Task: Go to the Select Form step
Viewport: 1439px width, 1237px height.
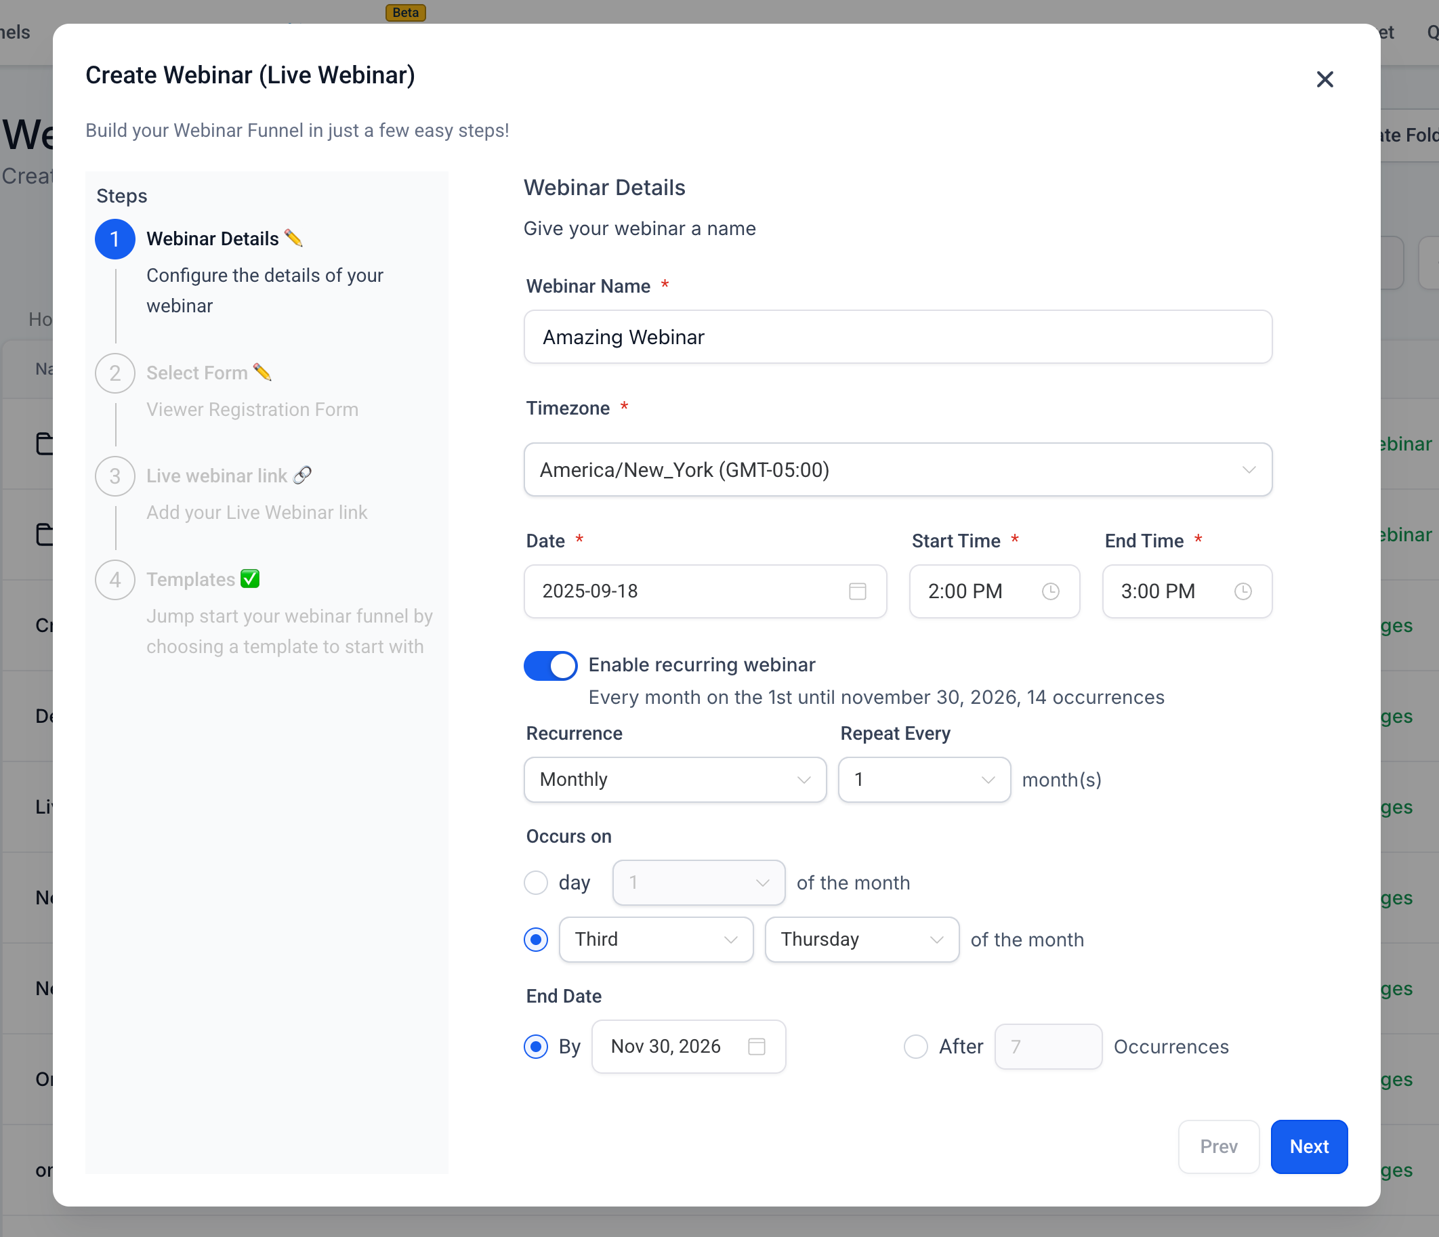Action: click(114, 373)
